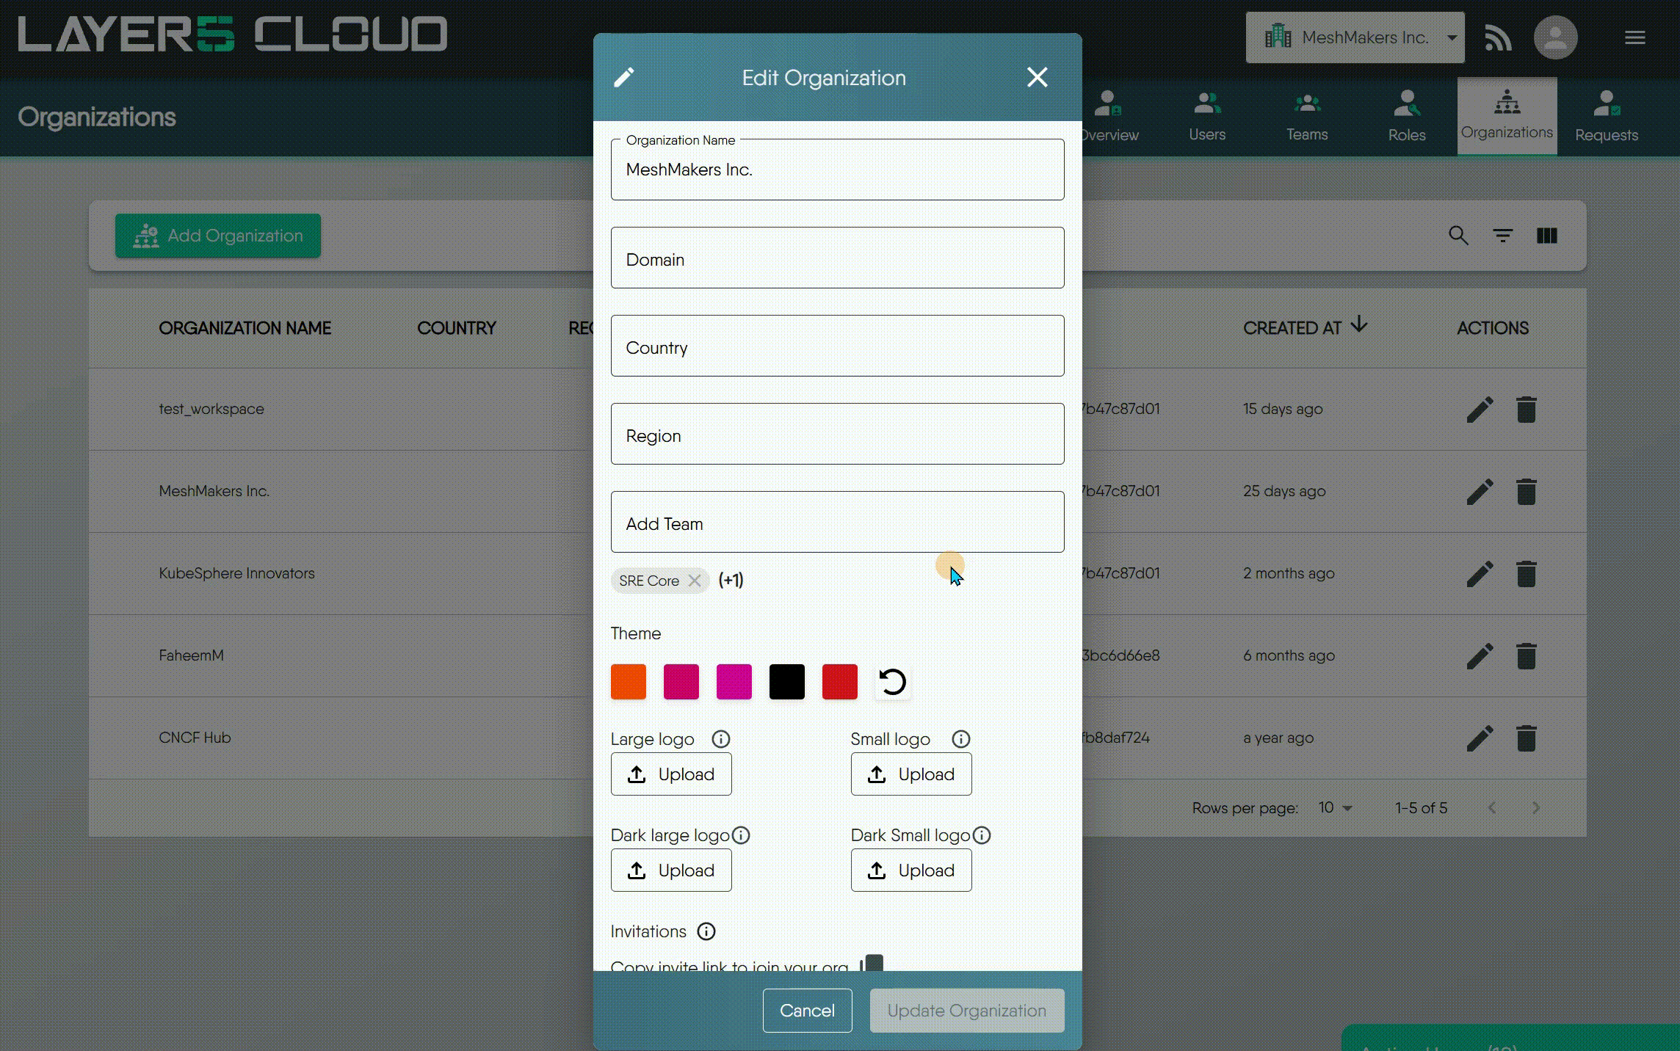Open the hamburger menu at top right

point(1634,37)
